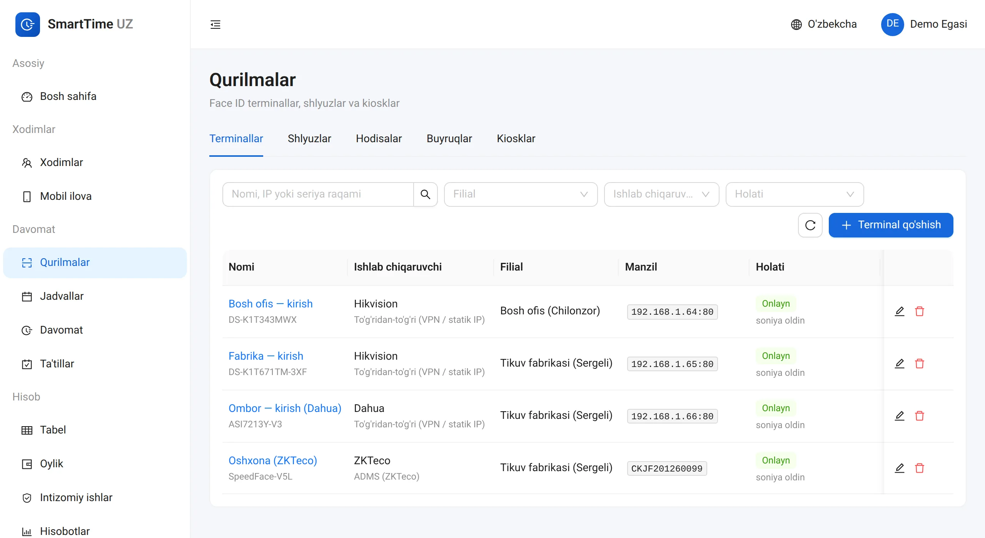Open the Ombor — kirish (Dahua) link
Viewport: 985px width, 538px height.
[285, 408]
